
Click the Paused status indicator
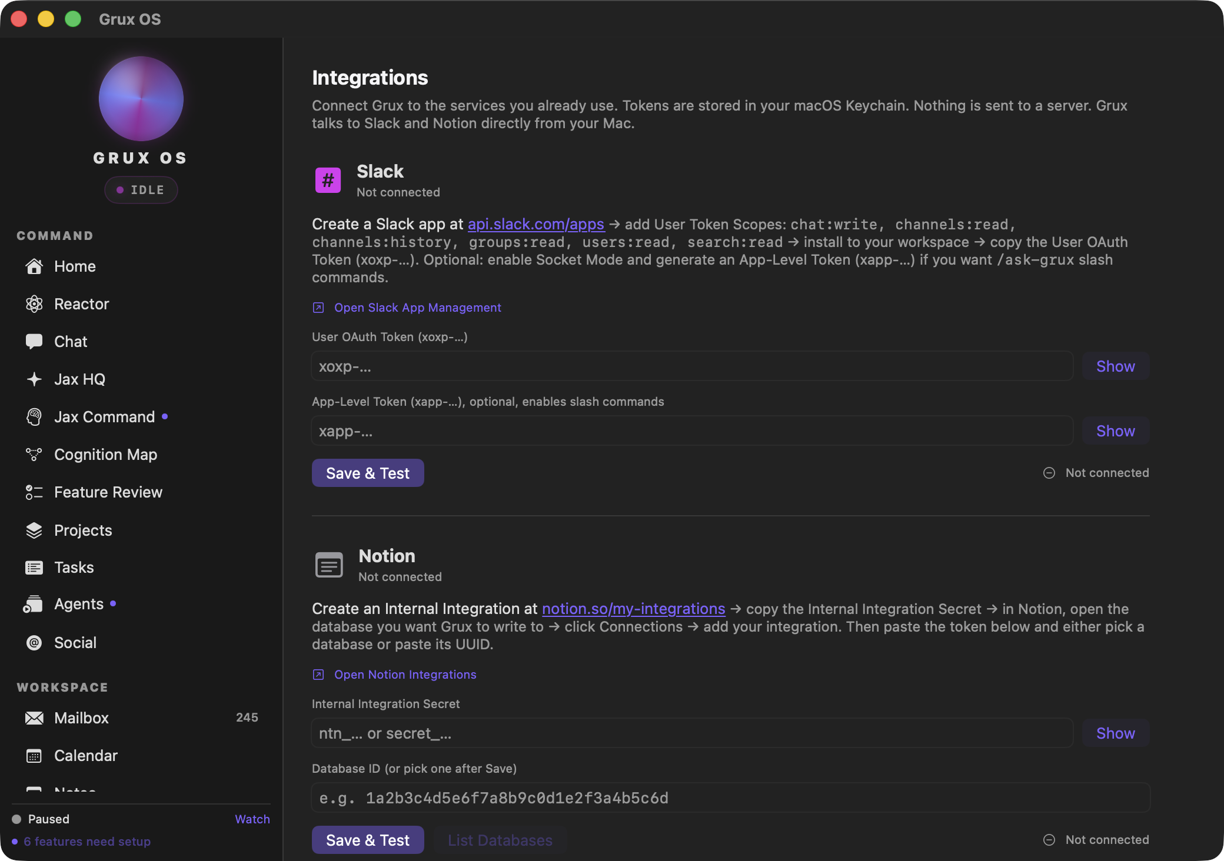pyautogui.click(x=41, y=819)
